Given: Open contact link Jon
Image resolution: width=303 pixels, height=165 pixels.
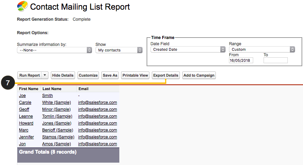Looking at the screenshot, I should coord(22,144).
